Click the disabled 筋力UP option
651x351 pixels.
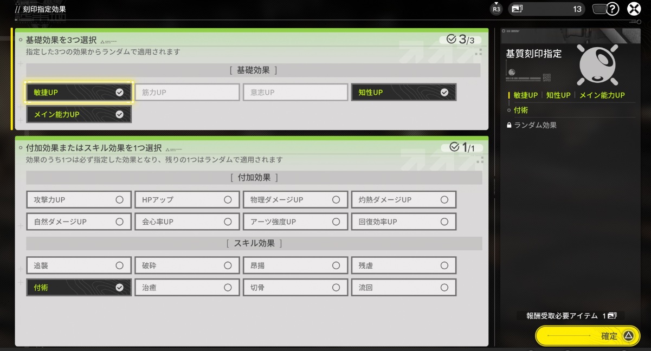click(187, 93)
